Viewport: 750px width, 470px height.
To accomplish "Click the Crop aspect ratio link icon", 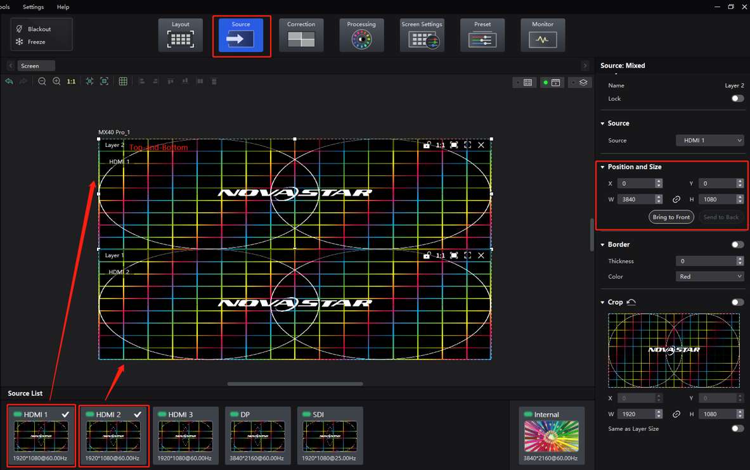I will click(676, 414).
